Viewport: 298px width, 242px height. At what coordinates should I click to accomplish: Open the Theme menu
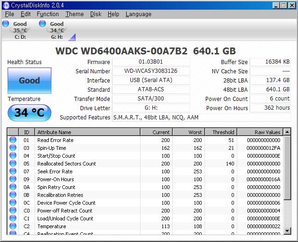click(75, 14)
